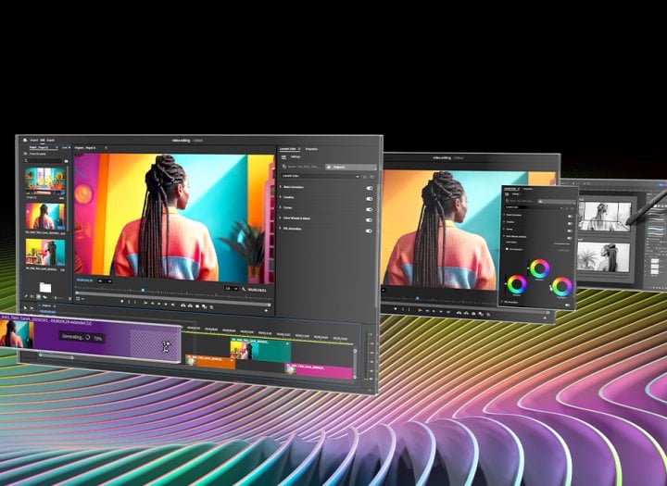
Task: Click the Export Frame camera icon
Action: (x=197, y=306)
